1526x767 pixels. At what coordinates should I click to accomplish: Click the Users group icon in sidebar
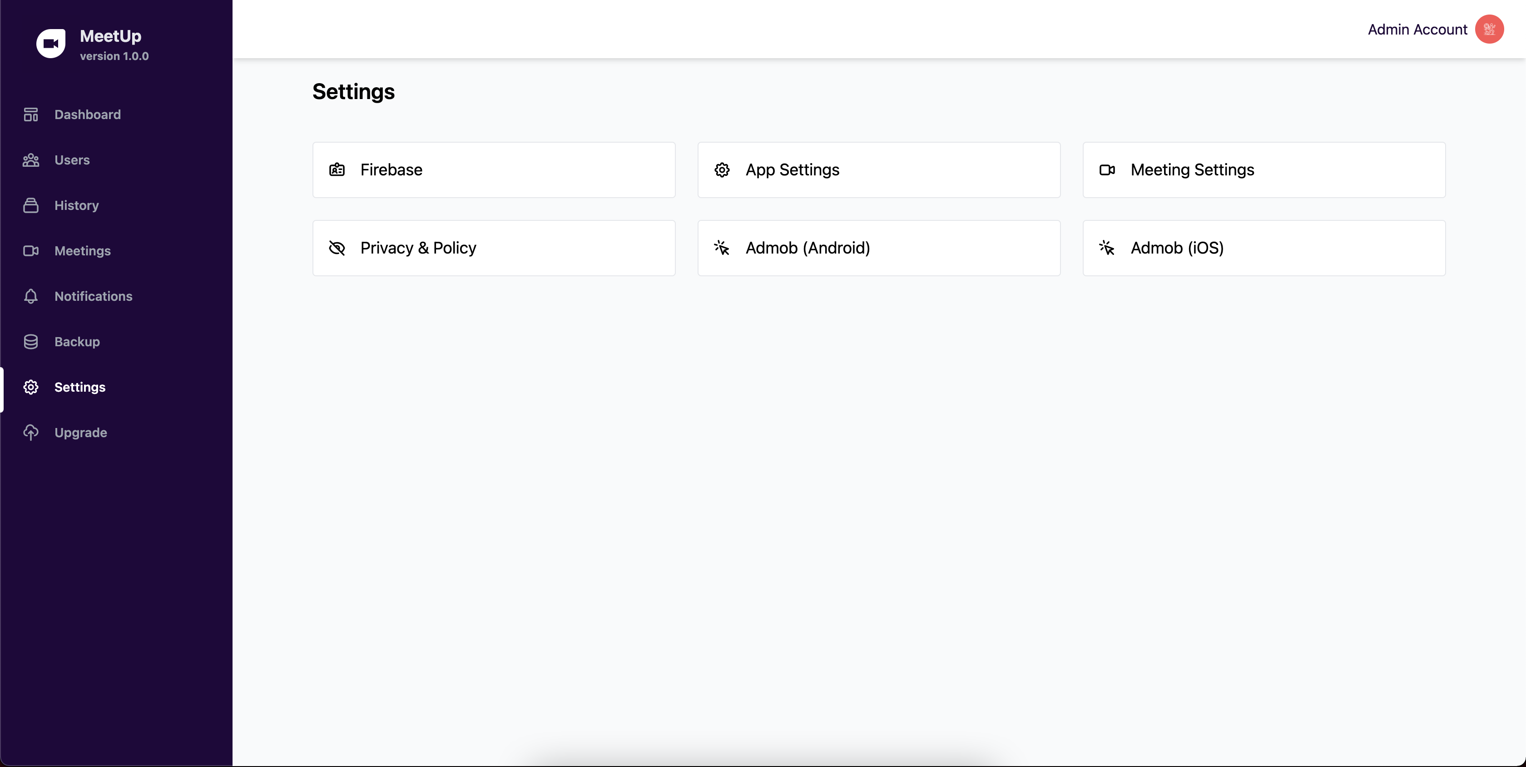point(31,160)
